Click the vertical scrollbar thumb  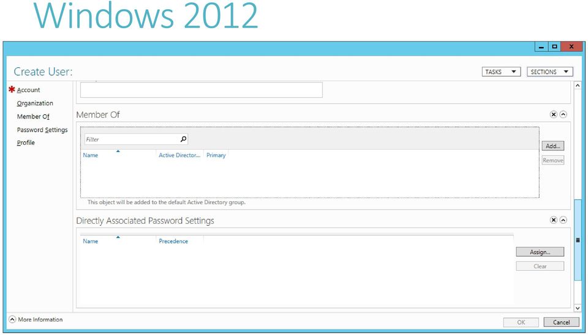pyautogui.click(x=578, y=240)
